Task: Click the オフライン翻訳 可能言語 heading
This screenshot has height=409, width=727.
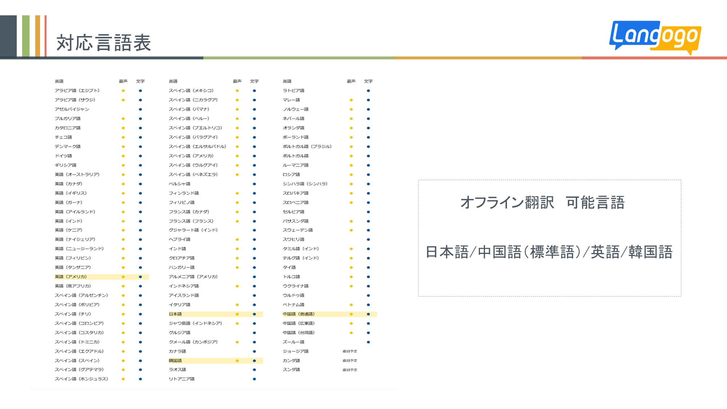Action: 542,203
